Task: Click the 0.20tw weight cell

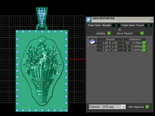Action: click(x=137, y=43)
